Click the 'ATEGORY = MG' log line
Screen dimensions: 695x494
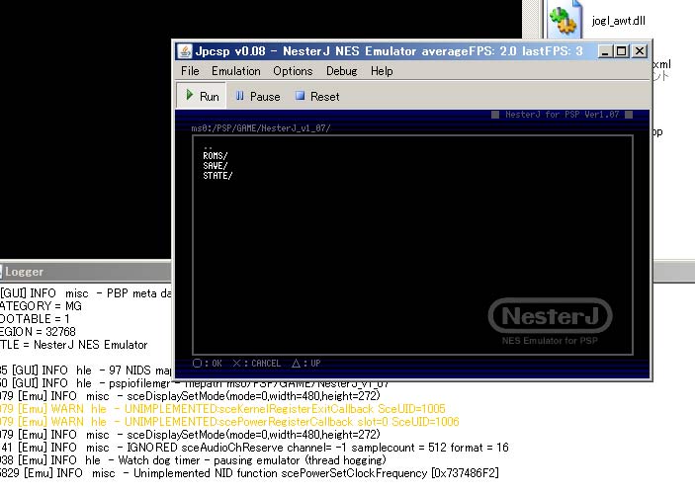point(41,305)
